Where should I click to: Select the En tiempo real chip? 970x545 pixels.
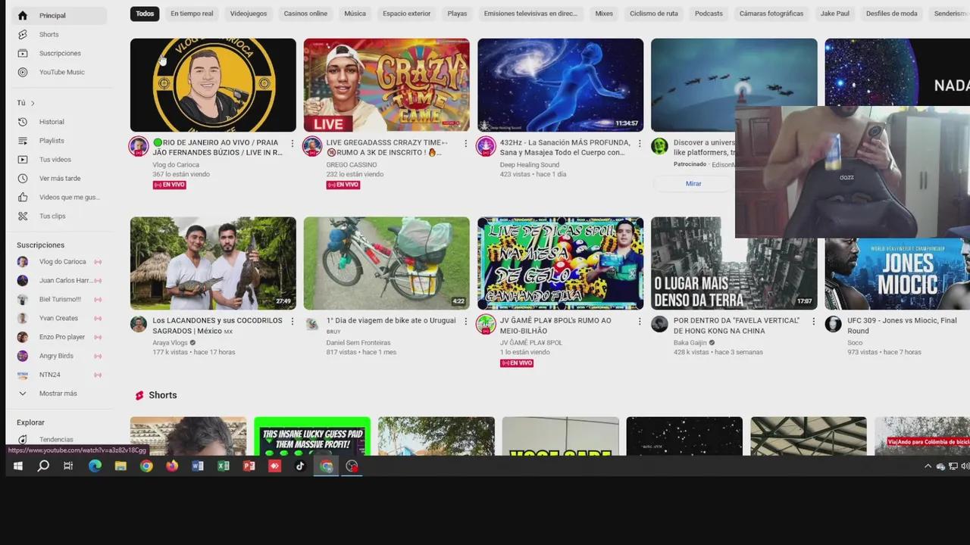point(192,14)
